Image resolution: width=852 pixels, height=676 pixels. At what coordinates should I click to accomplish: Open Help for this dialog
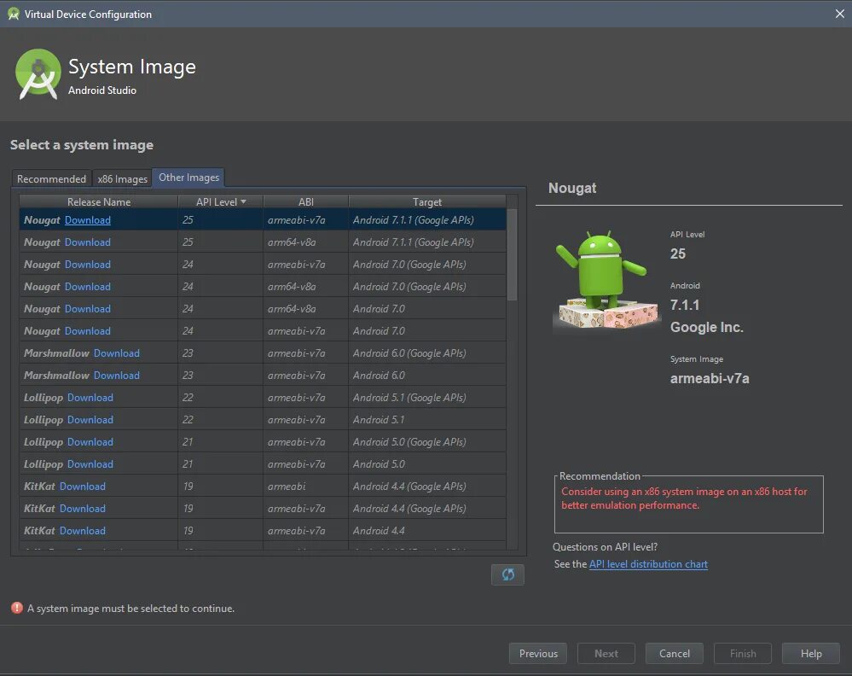tap(811, 654)
